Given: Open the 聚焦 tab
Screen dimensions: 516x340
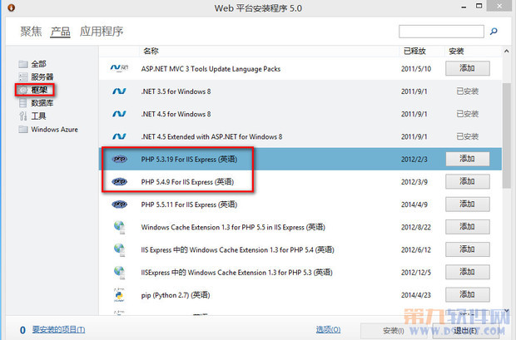Looking at the screenshot, I should pos(31,32).
